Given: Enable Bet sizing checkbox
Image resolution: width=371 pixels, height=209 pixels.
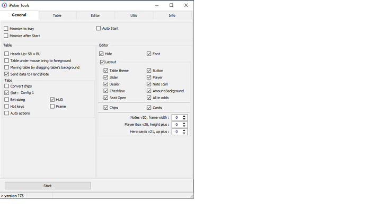Looking at the screenshot, I should click(x=6, y=100).
